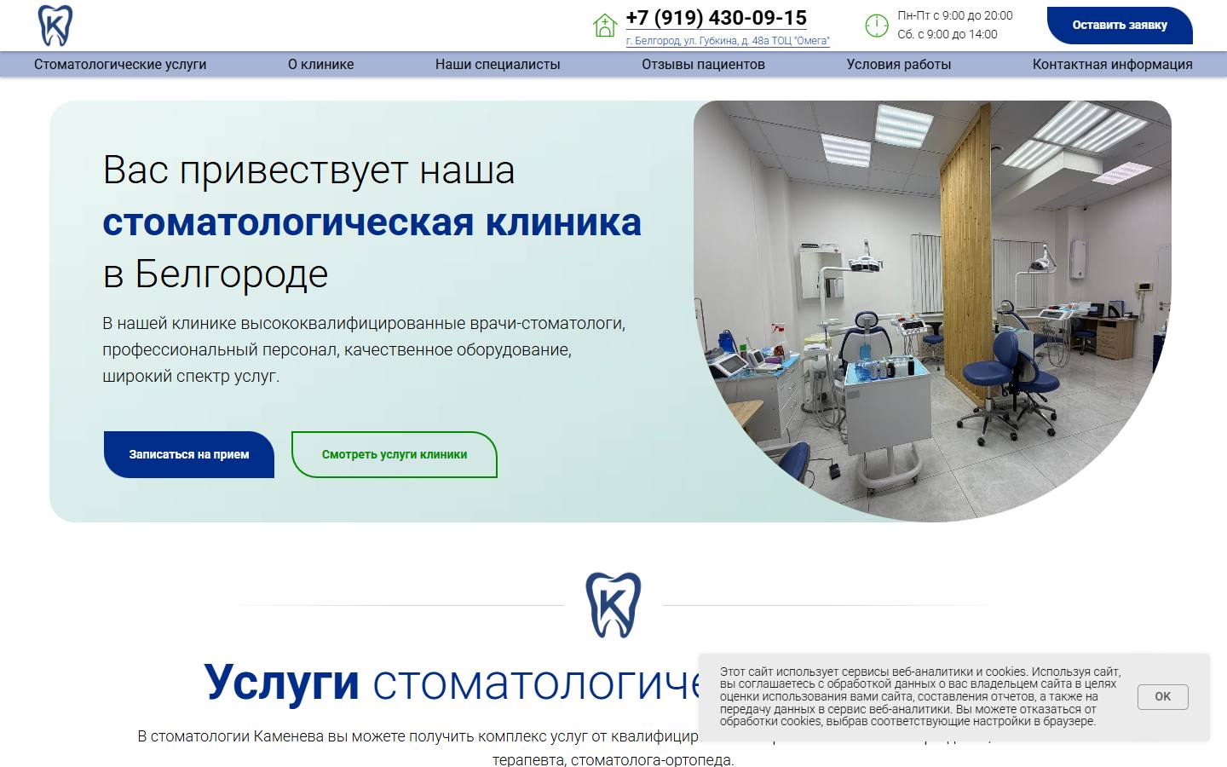The height and width of the screenshot is (767, 1227).
Task: Open Условия работы menu item
Action: [899, 64]
